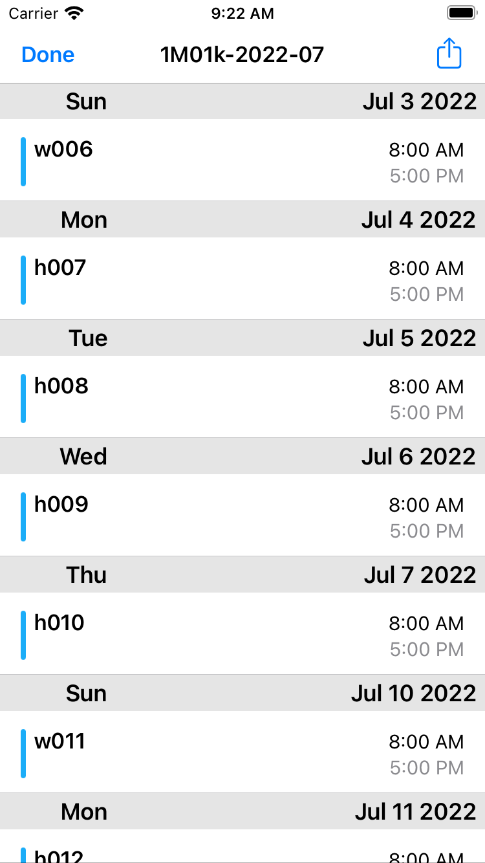Viewport: 485px width, 863px height.
Task: Tap the Done button
Action: pyautogui.click(x=48, y=55)
